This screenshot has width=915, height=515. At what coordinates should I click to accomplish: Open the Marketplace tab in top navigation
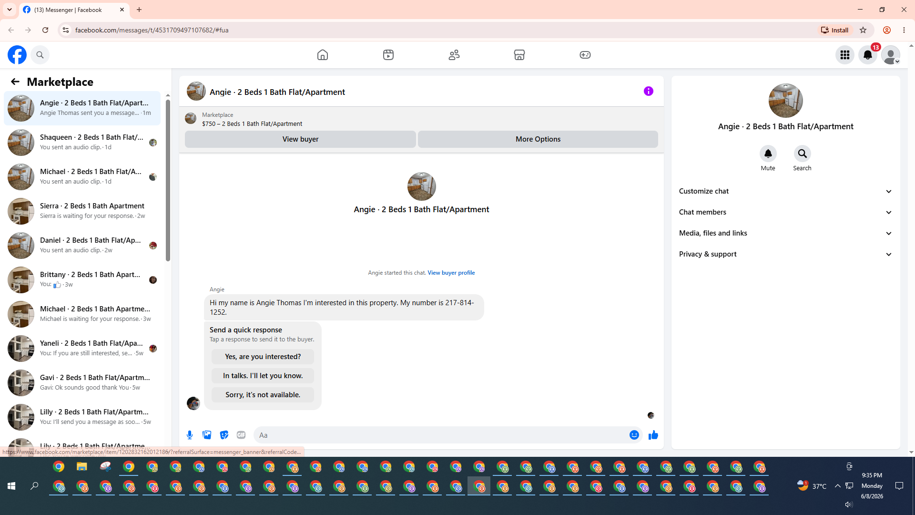point(519,55)
